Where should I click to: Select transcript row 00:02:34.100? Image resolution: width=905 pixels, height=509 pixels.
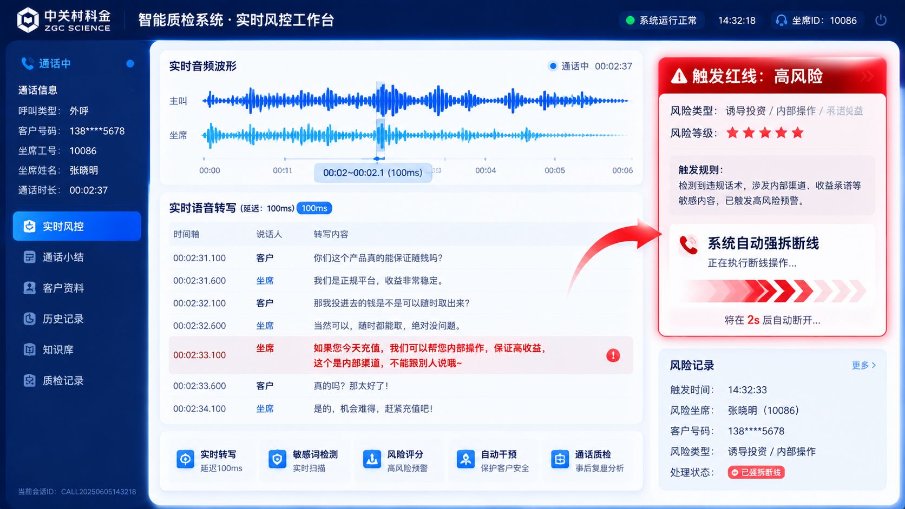(x=401, y=408)
